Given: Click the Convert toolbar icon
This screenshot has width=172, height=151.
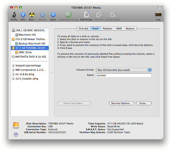Looking at the screenshot, I should pos(99,14).
